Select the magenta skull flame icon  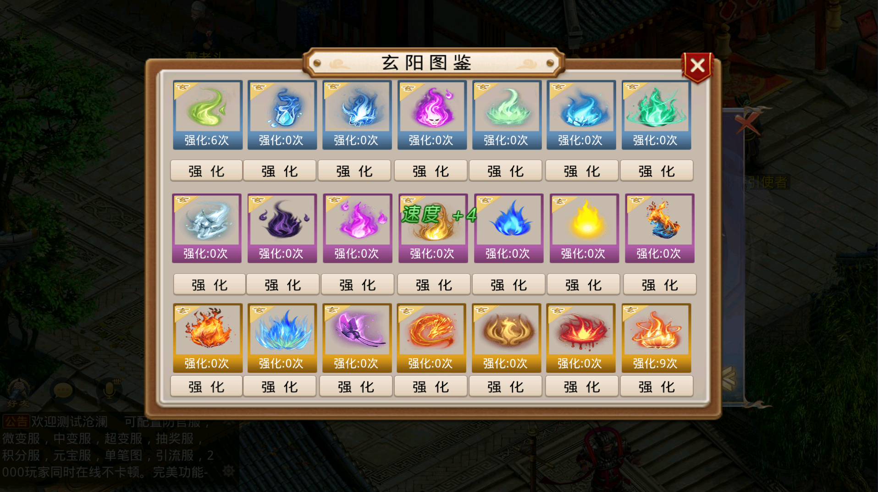tap(432, 115)
